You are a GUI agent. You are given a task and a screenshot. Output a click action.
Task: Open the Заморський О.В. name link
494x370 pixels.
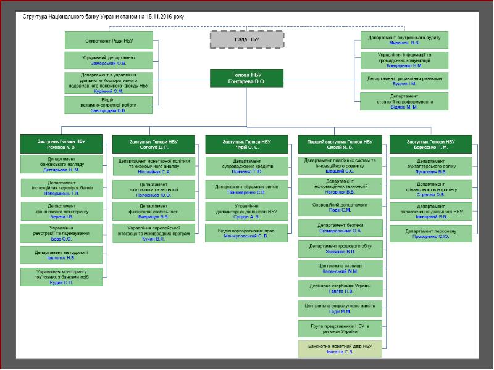point(109,63)
